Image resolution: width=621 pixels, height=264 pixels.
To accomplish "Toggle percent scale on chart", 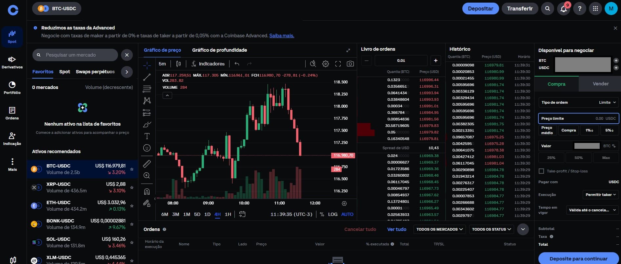I will (322, 214).
